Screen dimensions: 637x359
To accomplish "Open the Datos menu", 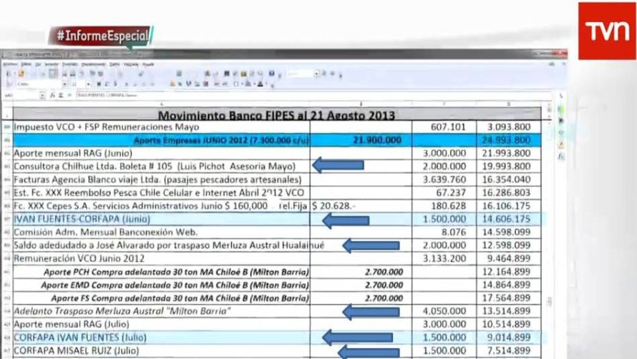I will pyautogui.click(x=115, y=64).
